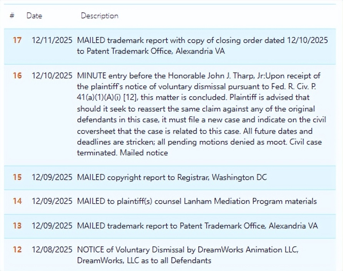The height and width of the screenshot is (271, 343).
Task: Click the 12/09/2025 date of entry 15
Action: pyautogui.click(x=52, y=177)
